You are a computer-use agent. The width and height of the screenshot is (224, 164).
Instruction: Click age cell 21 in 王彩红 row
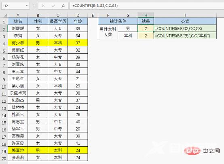[78, 79]
